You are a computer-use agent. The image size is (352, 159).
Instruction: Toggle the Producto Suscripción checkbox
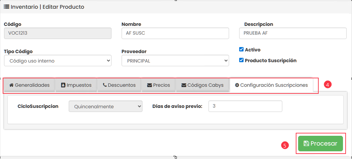241,61
